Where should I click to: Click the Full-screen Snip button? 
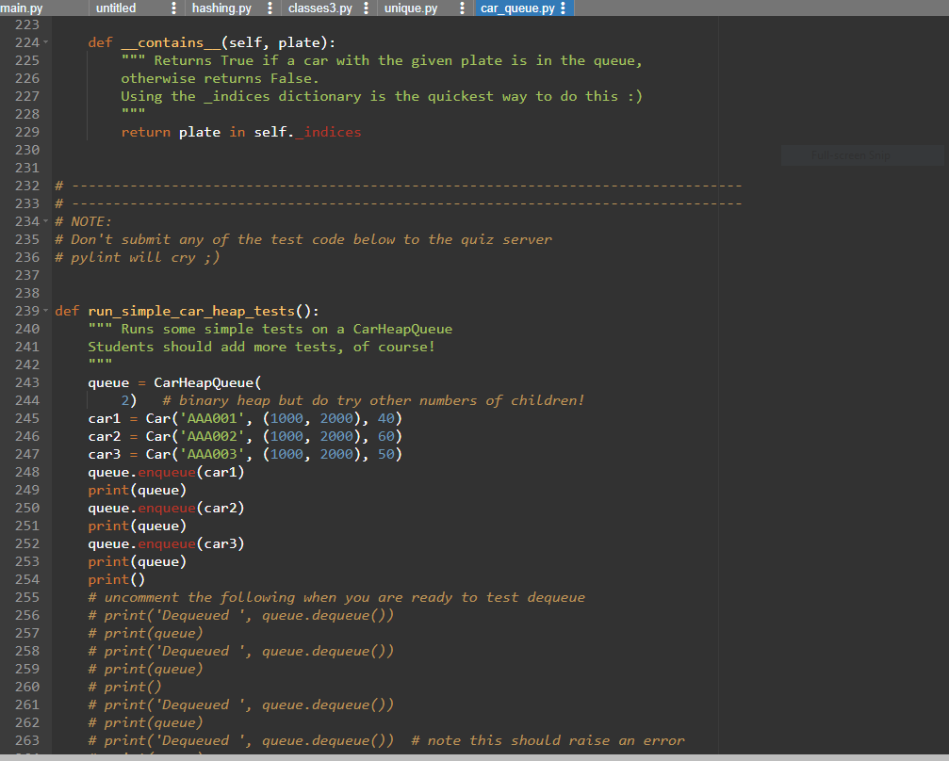[x=862, y=155]
